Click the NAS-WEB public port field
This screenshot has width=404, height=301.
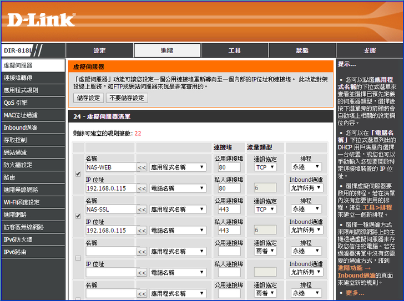(x=229, y=167)
